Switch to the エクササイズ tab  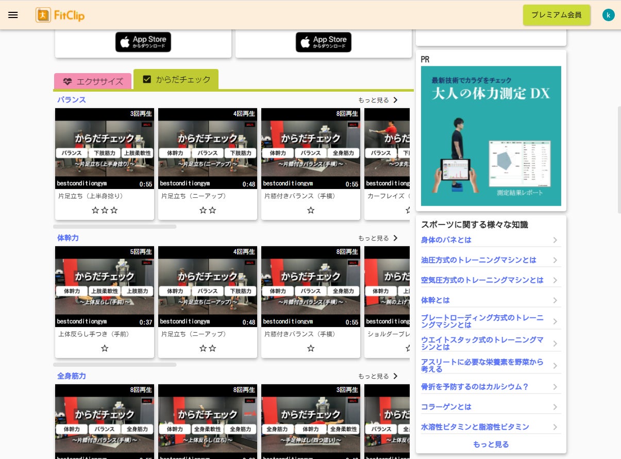click(x=93, y=81)
